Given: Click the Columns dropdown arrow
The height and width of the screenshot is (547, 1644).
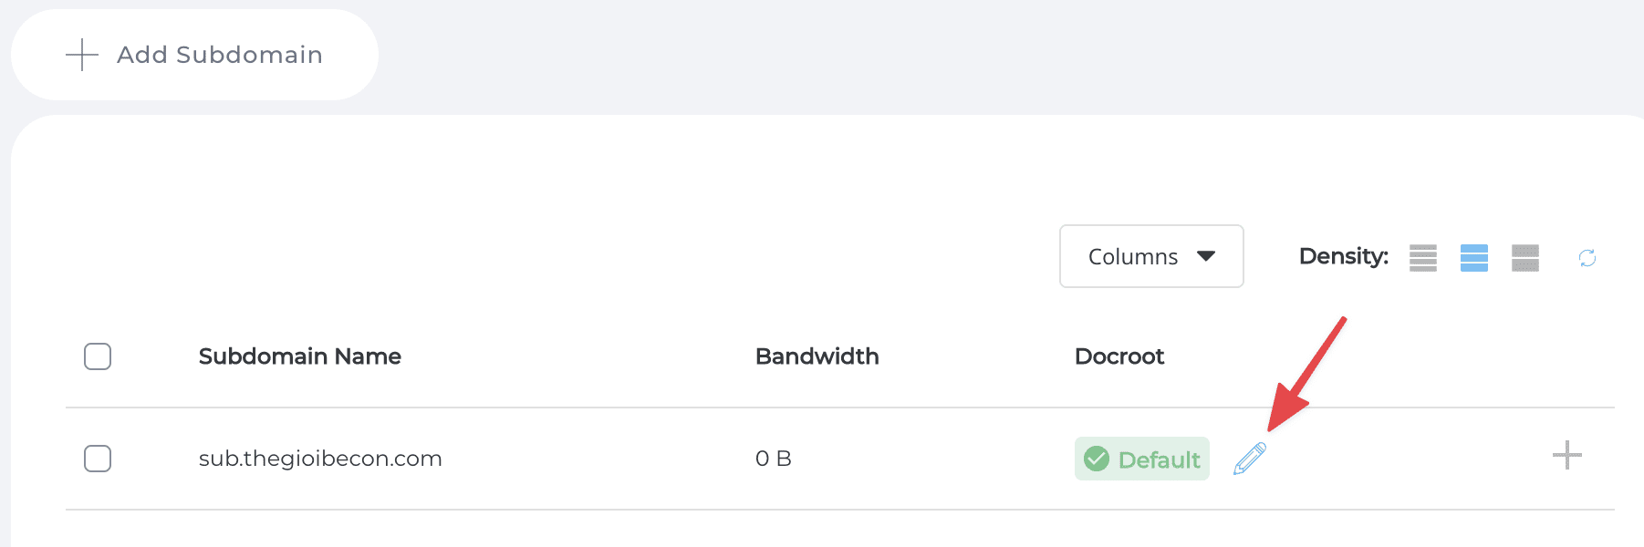Looking at the screenshot, I should point(1206,256).
